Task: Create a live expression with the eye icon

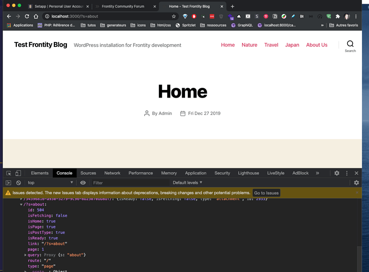Action: [83, 183]
